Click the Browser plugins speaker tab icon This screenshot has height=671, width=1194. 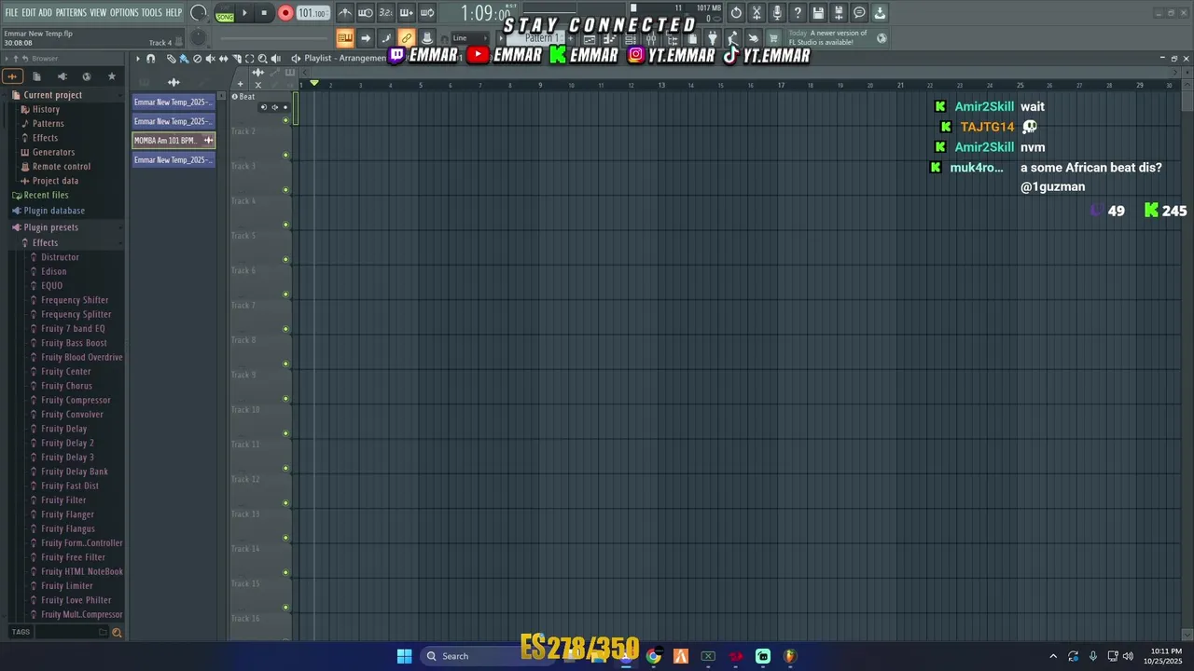[62, 76]
